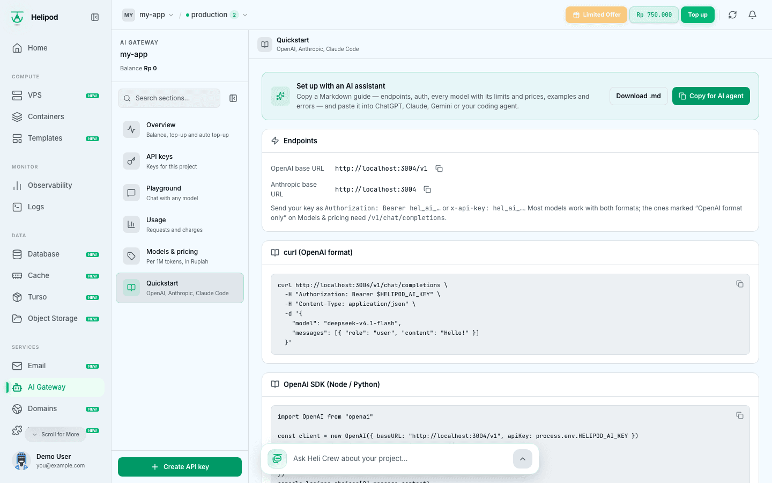
Task: Open the Overview section
Action: [180, 129]
